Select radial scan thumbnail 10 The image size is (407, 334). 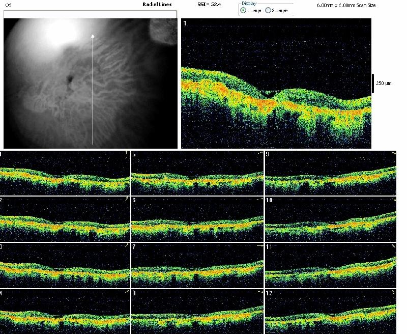coord(330,219)
